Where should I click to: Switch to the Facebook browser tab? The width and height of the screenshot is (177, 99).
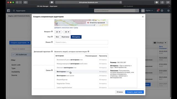pyautogui.click(x=128, y=6)
